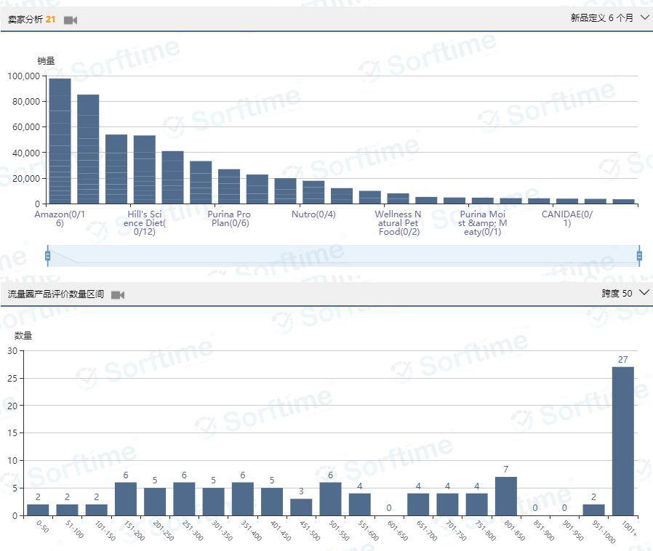Click the Nutro(0/4) axis label
This screenshot has height=551, width=653.
click(313, 214)
